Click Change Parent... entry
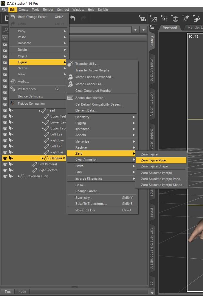The height and width of the screenshot is (296, 203). (102, 191)
